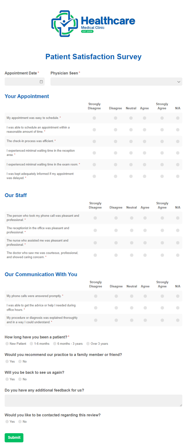
Task: Select Strongly Agree for doctor courteous statement
Action: tap(162, 255)
